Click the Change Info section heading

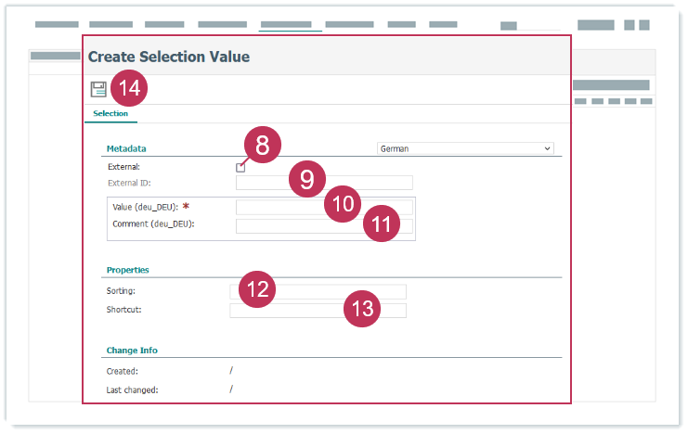pos(132,351)
